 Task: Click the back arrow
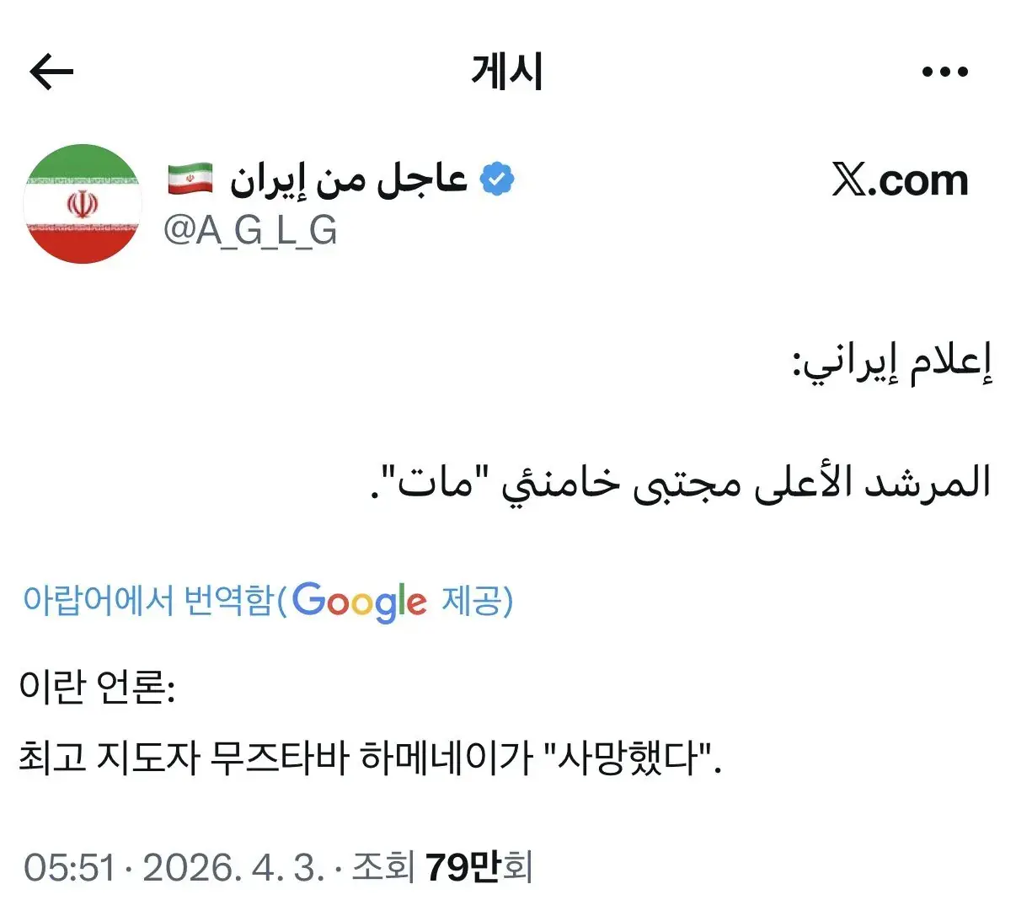(x=51, y=71)
